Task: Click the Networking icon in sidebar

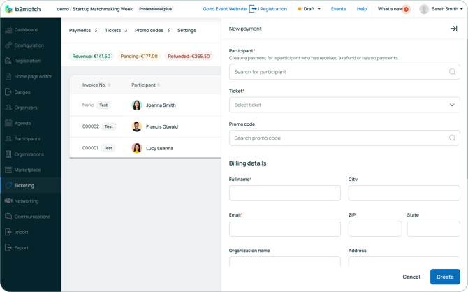Action: coord(8,201)
